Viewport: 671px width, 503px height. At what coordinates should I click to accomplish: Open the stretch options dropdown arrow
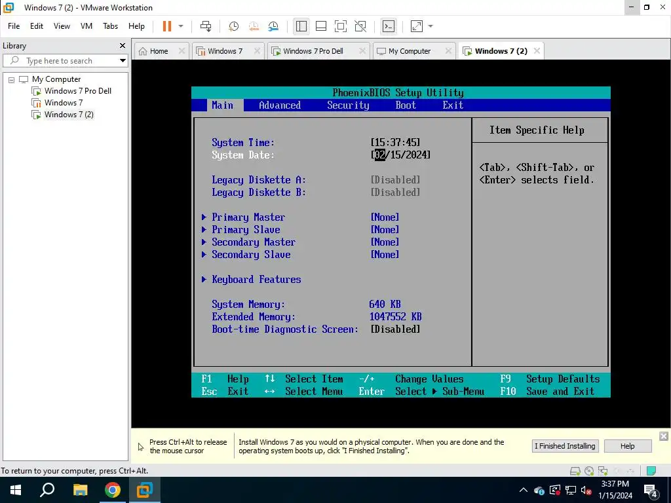(x=431, y=26)
